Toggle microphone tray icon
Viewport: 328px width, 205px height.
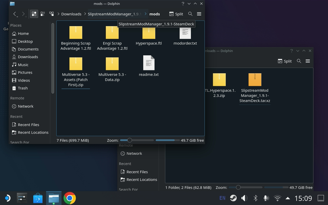(266, 198)
